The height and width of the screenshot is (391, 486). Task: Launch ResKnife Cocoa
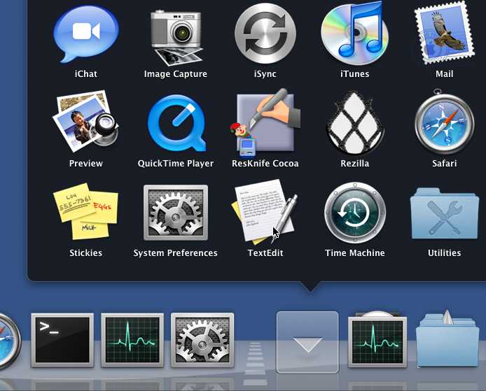(x=265, y=122)
